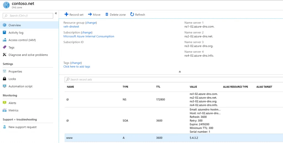The height and width of the screenshot is (143, 283).
Task: Open the veh-dnstest resource group link
Action: coord(71,27)
